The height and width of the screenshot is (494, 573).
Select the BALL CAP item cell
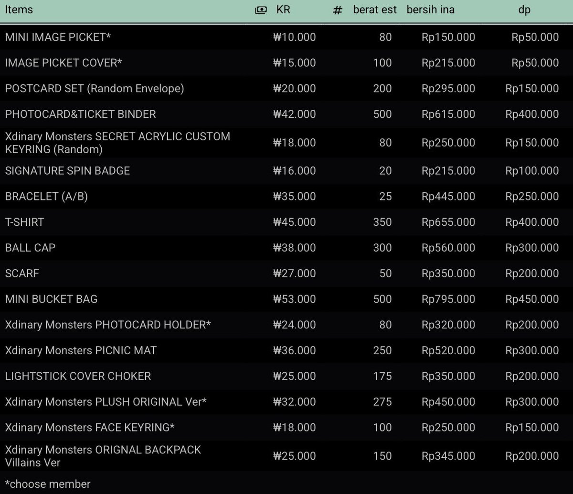click(x=30, y=248)
